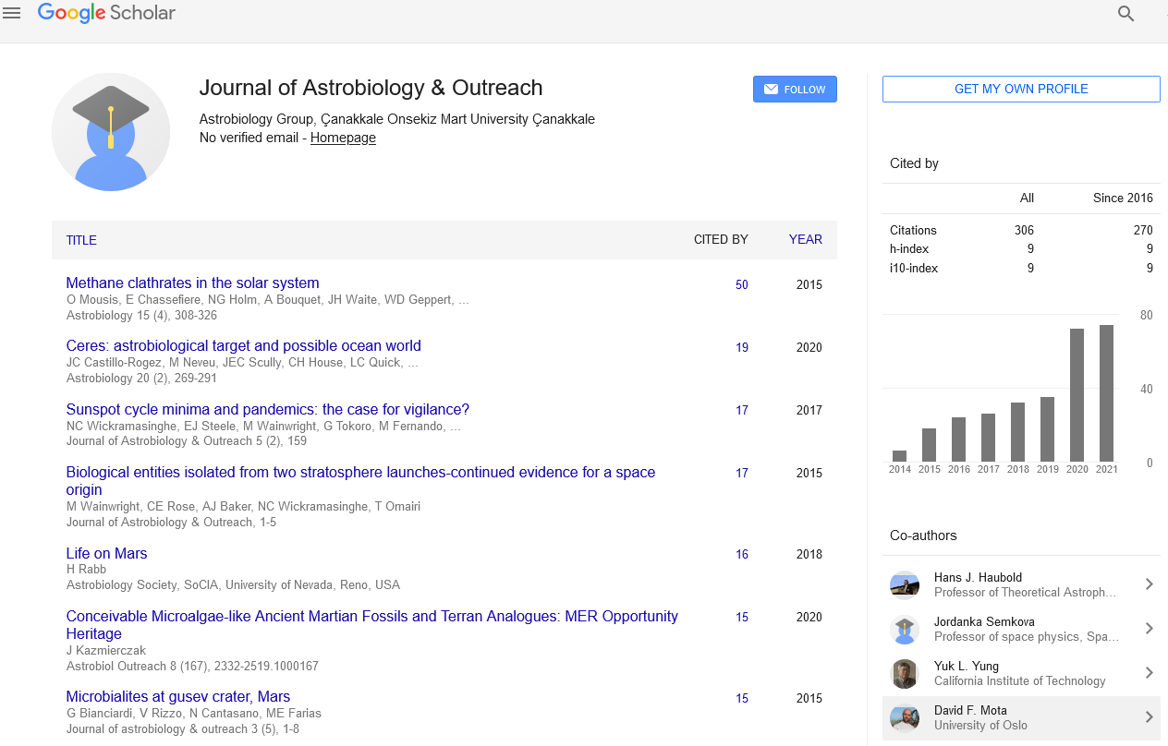Image resolution: width=1168 pixels, height=746 pixels.
Task: Open the journal's Homepage link
Action: pyautogui.click(x=343, y=137)
